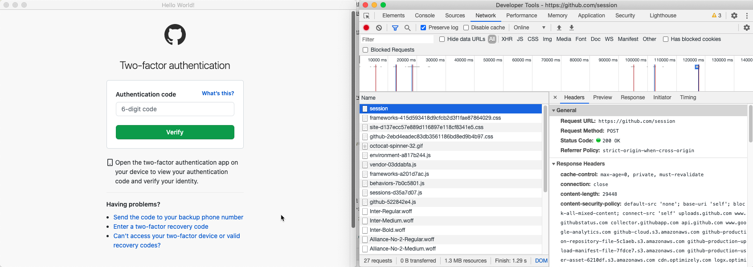Open the Memory tab
The width and height of the screenshot is (753, 267).
coord(557,16)
